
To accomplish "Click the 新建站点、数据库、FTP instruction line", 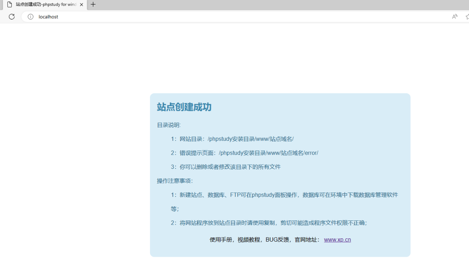I will click(x=284, y=195).
